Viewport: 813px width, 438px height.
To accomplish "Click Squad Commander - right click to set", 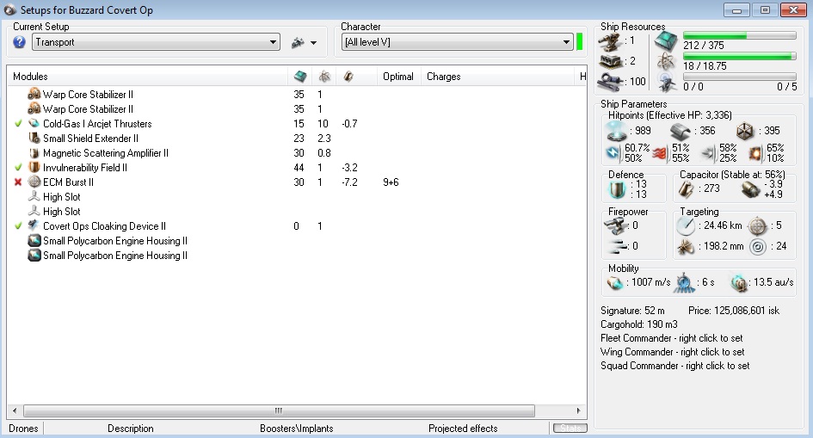I will (674, 366).
